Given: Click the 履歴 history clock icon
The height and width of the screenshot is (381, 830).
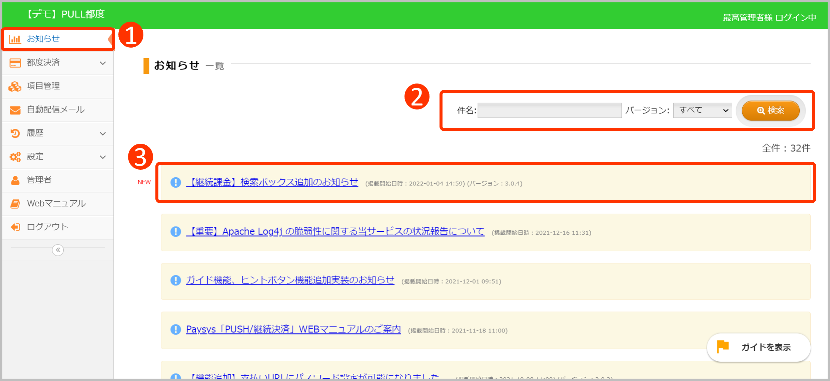Looking at the screenshot, I should click(15, 133).
